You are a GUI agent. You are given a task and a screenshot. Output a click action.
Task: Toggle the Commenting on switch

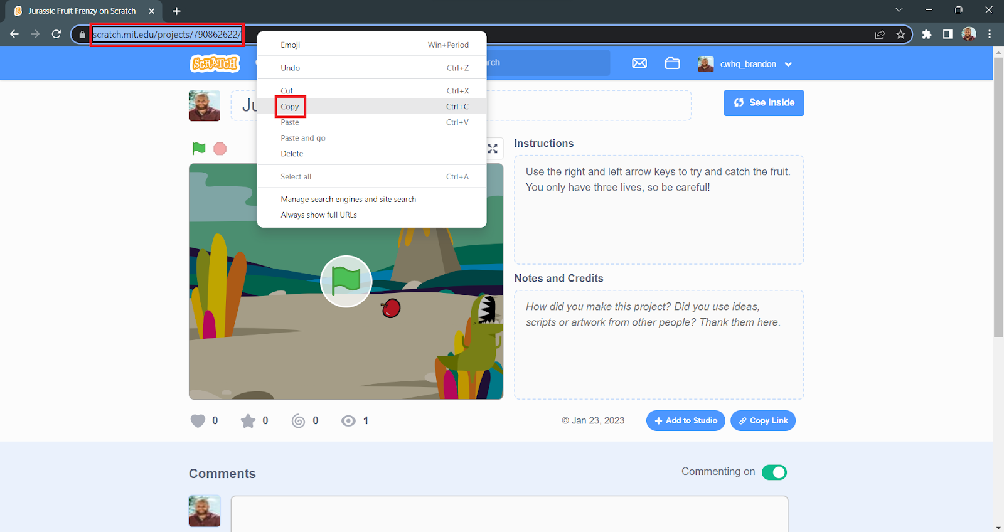(x=774, y=472)
